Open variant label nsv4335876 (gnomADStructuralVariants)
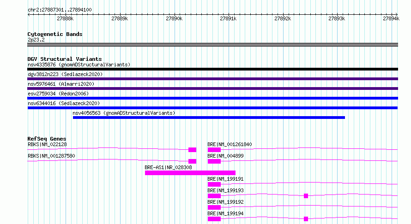The image size is (411, 224). click(x=79, y=65)
